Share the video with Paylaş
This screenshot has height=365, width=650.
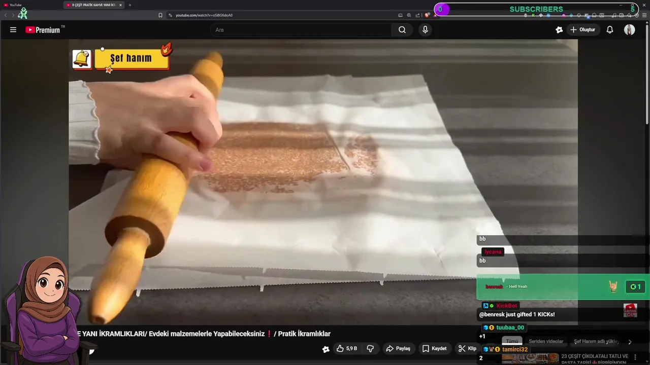click(x=398, y=349)
